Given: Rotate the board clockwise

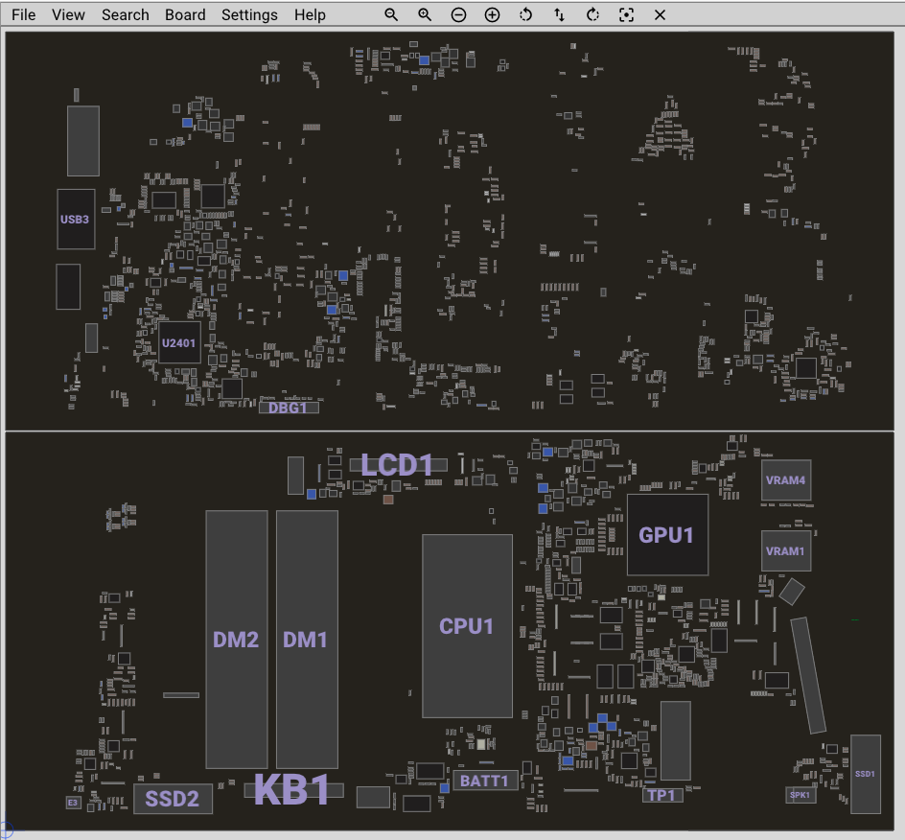Looking at the screenshot, I should click(x=592, y=15).
